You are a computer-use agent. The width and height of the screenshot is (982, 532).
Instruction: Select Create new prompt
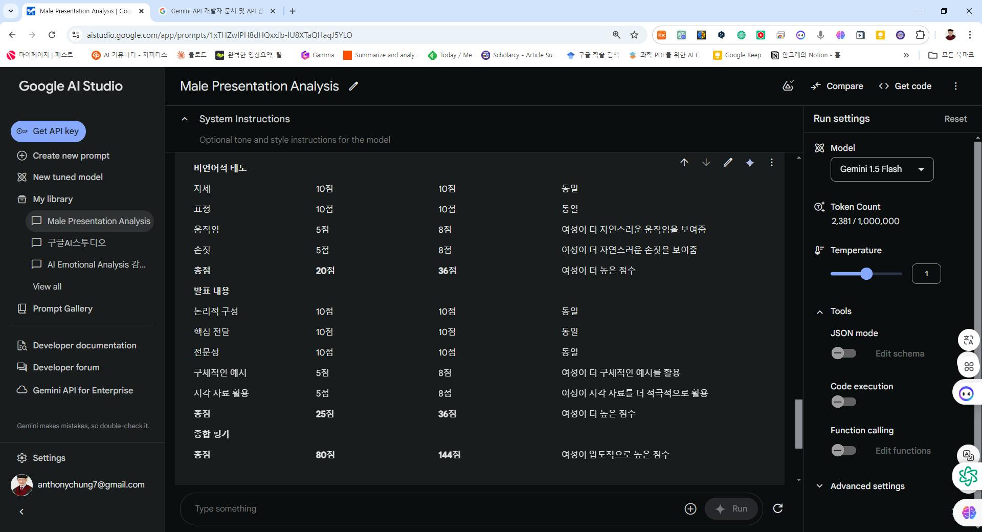click(63, 156)
